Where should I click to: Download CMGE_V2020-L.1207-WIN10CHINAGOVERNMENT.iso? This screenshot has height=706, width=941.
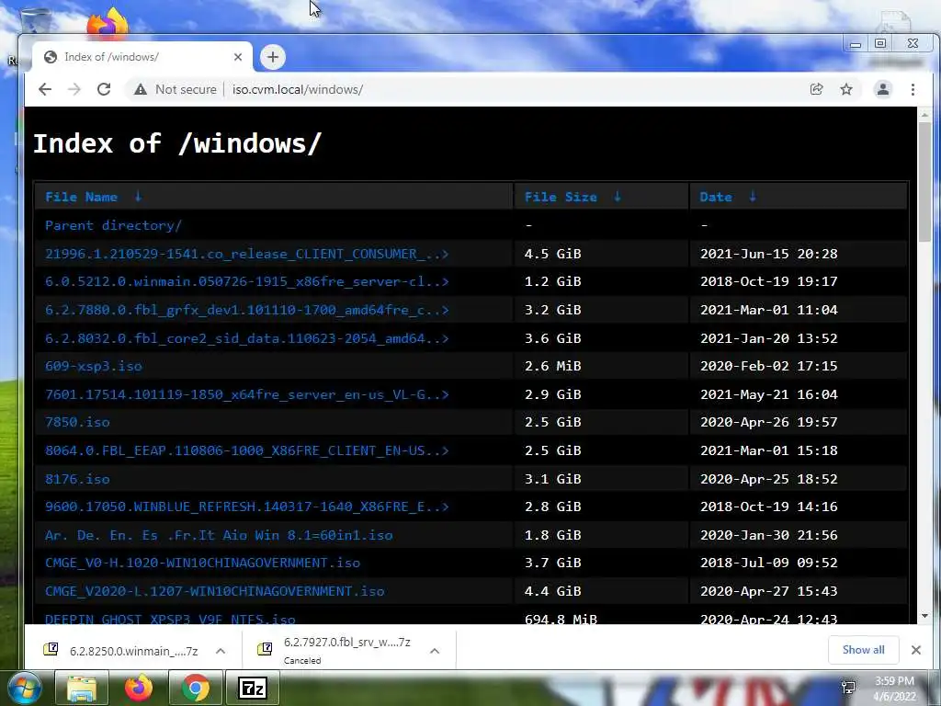(x=214, y=591)
